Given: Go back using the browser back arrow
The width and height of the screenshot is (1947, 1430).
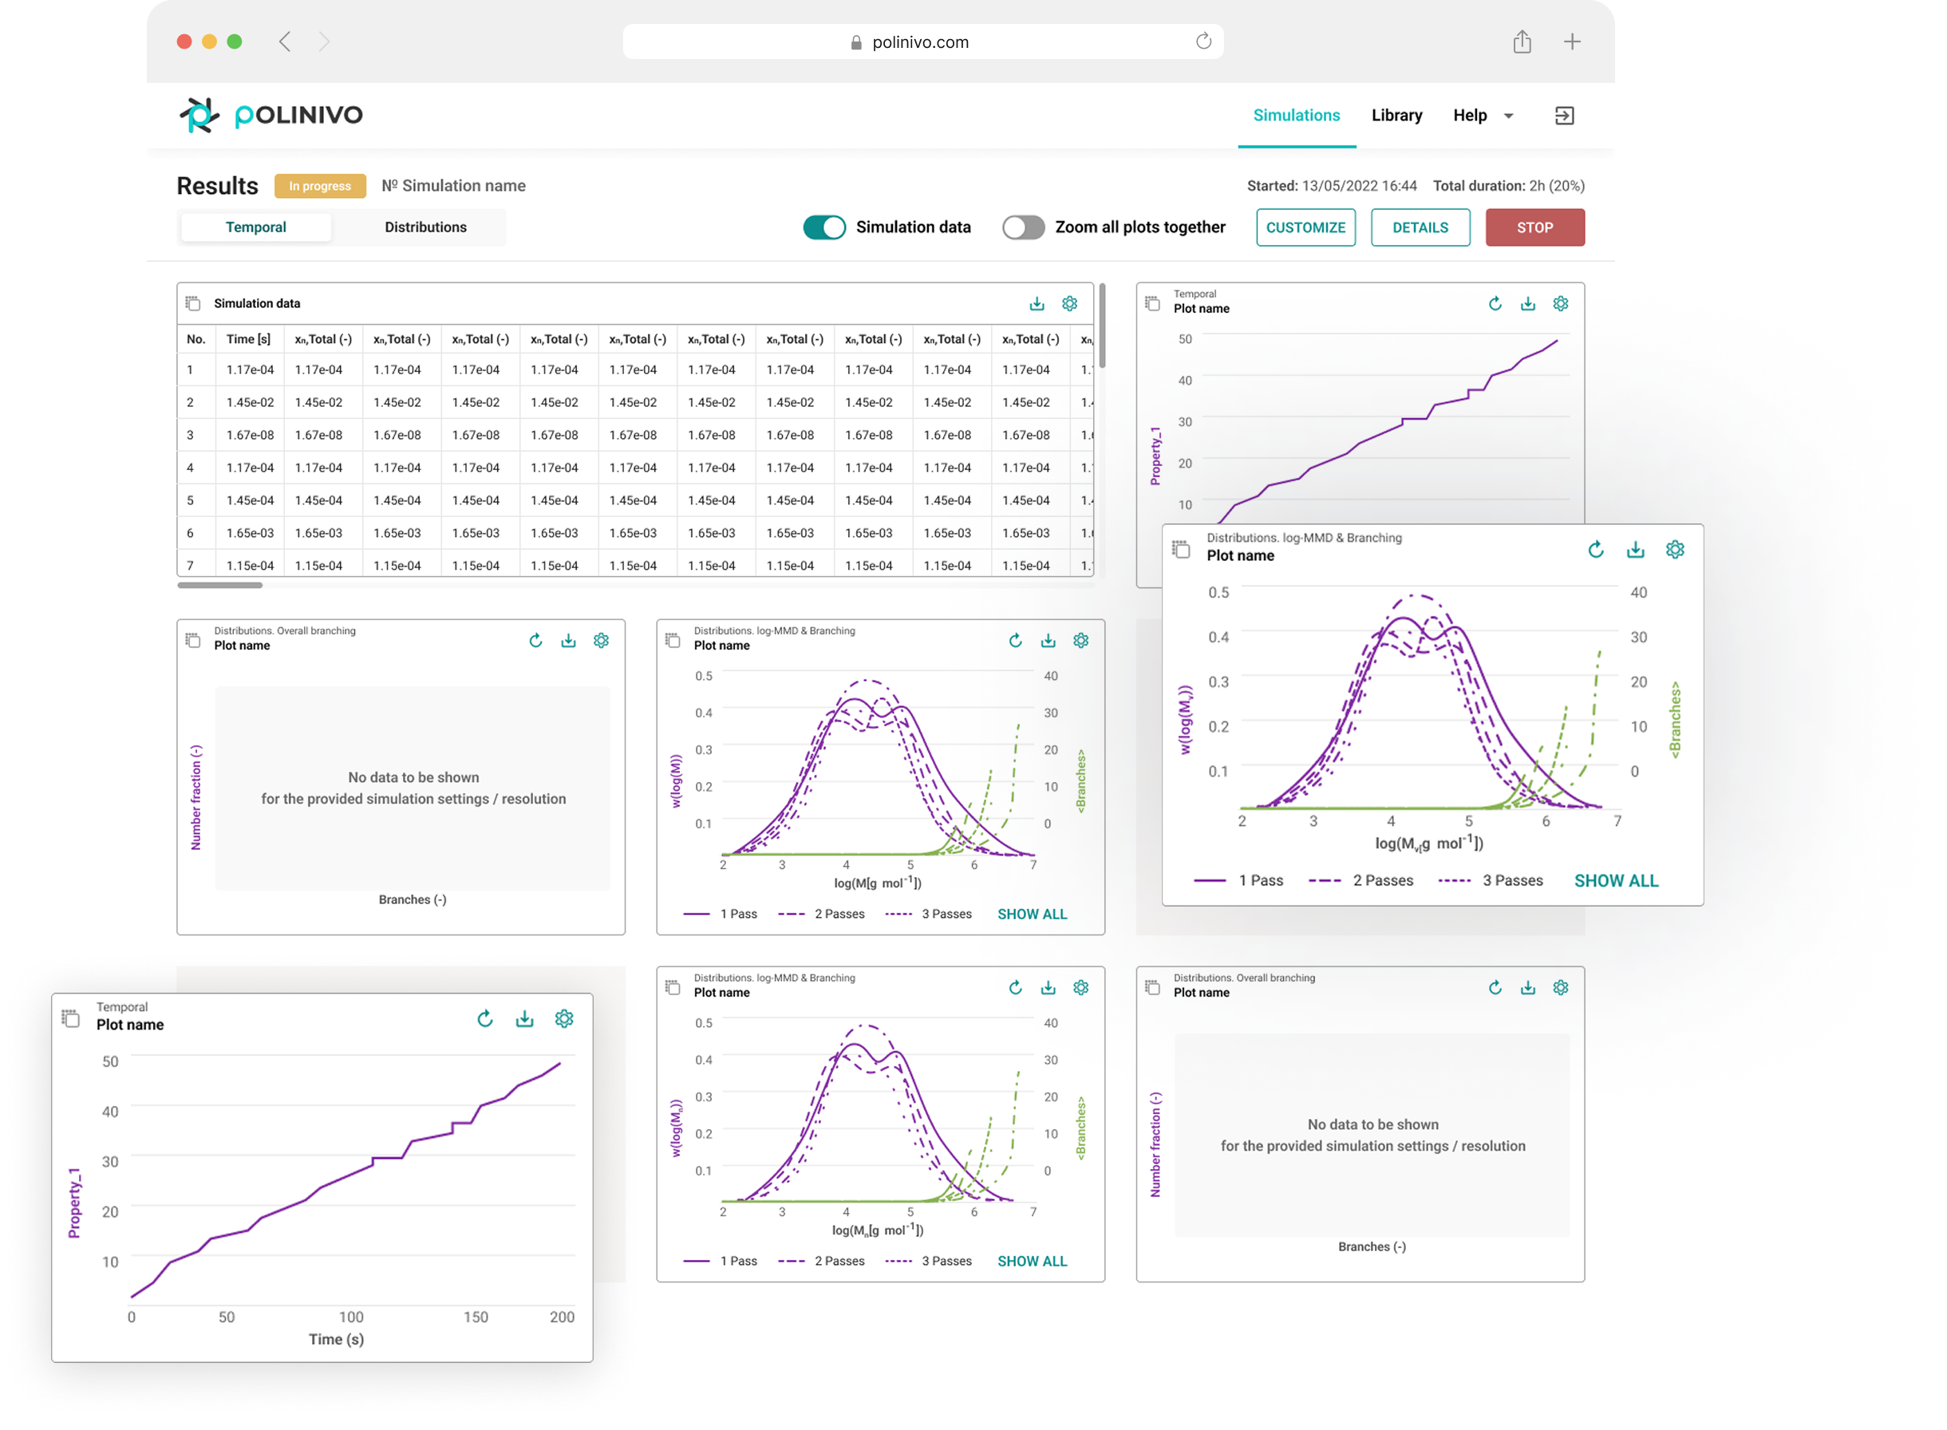Looking at the screenshot, I should click(285, 41).
